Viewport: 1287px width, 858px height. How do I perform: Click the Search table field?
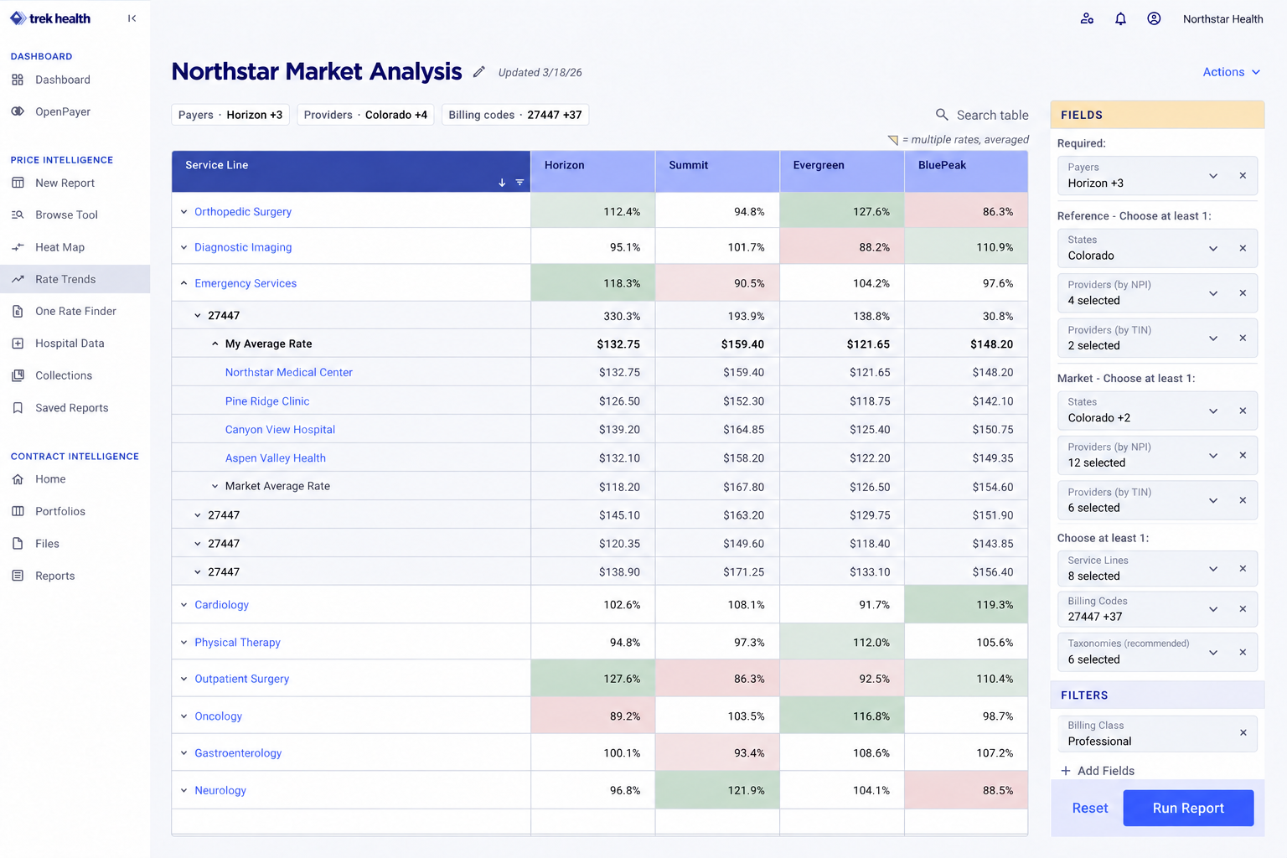pyautogui.click(x=982, y=115)
